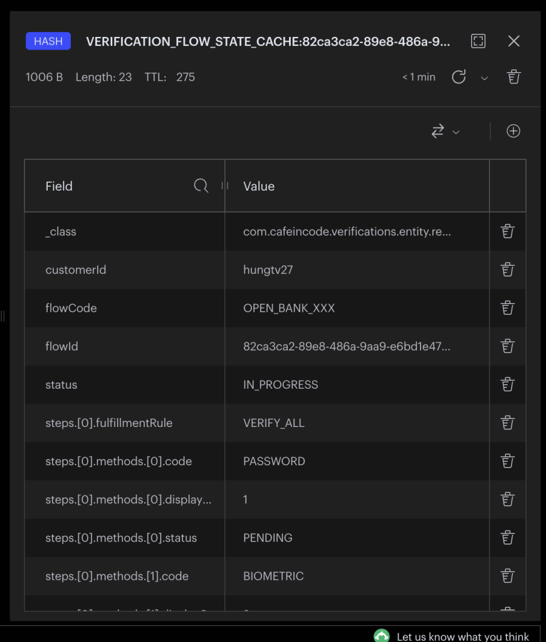Grab the column resize handle
Viewport: 546px width, 642px height.
[224, 186]
